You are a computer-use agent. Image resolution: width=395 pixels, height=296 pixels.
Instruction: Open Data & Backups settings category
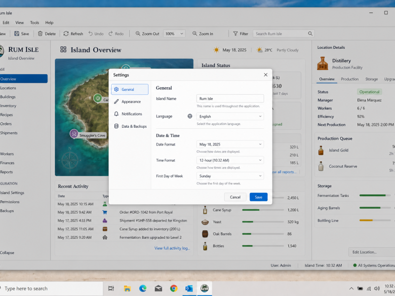point(130,126)
